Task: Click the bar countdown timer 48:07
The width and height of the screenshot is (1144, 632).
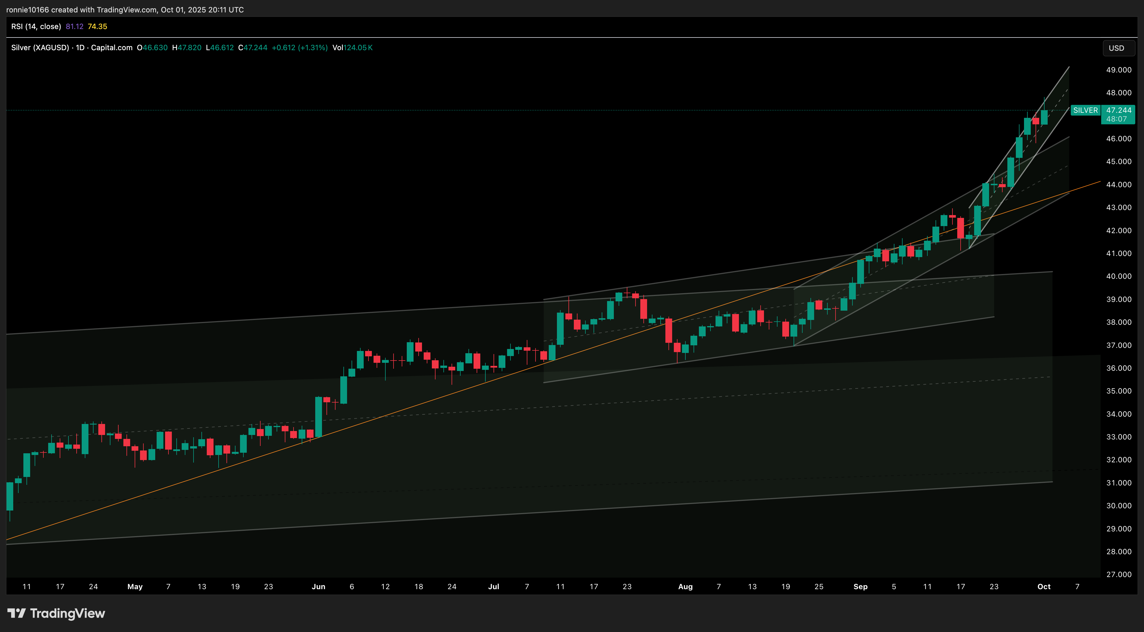Action: pos(1116,119)
